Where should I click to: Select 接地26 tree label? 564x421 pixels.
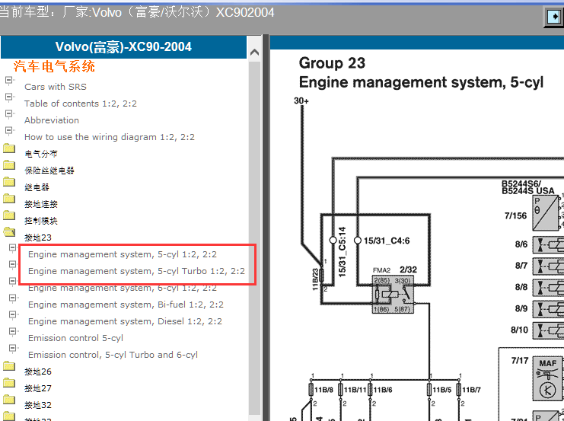[x=38, y=372]
